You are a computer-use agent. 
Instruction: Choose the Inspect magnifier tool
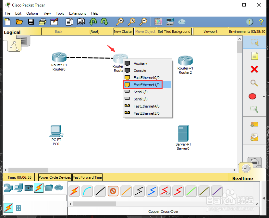pyautogui.click(x=254, y=83)
